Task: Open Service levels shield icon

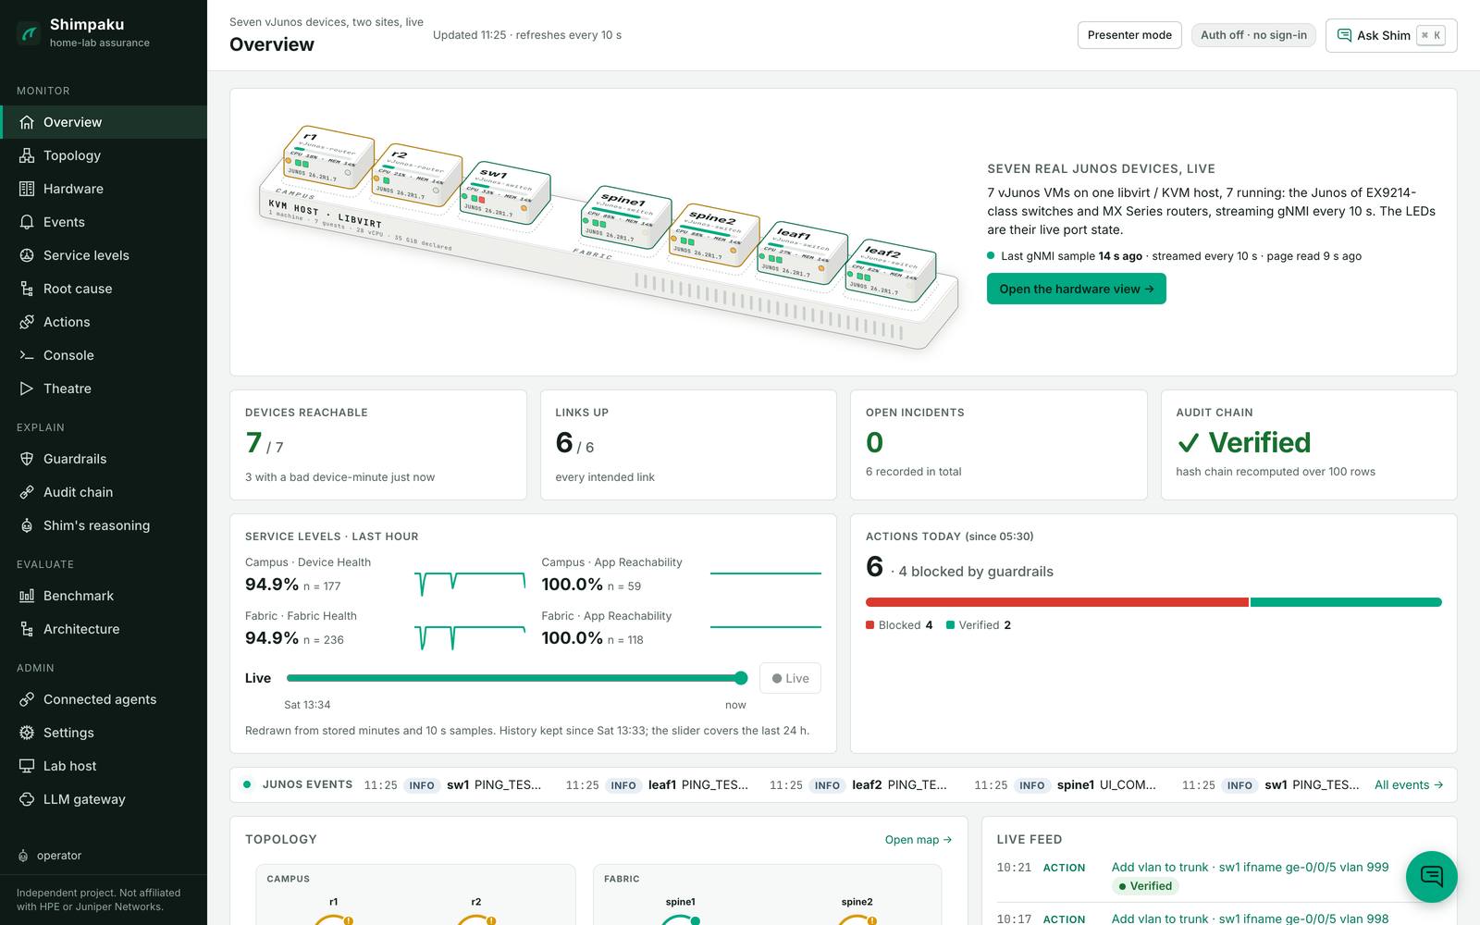Action: 27,255
